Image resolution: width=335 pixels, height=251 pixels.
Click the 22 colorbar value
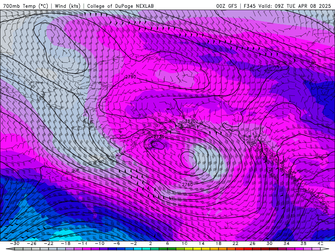pos(235,243)
